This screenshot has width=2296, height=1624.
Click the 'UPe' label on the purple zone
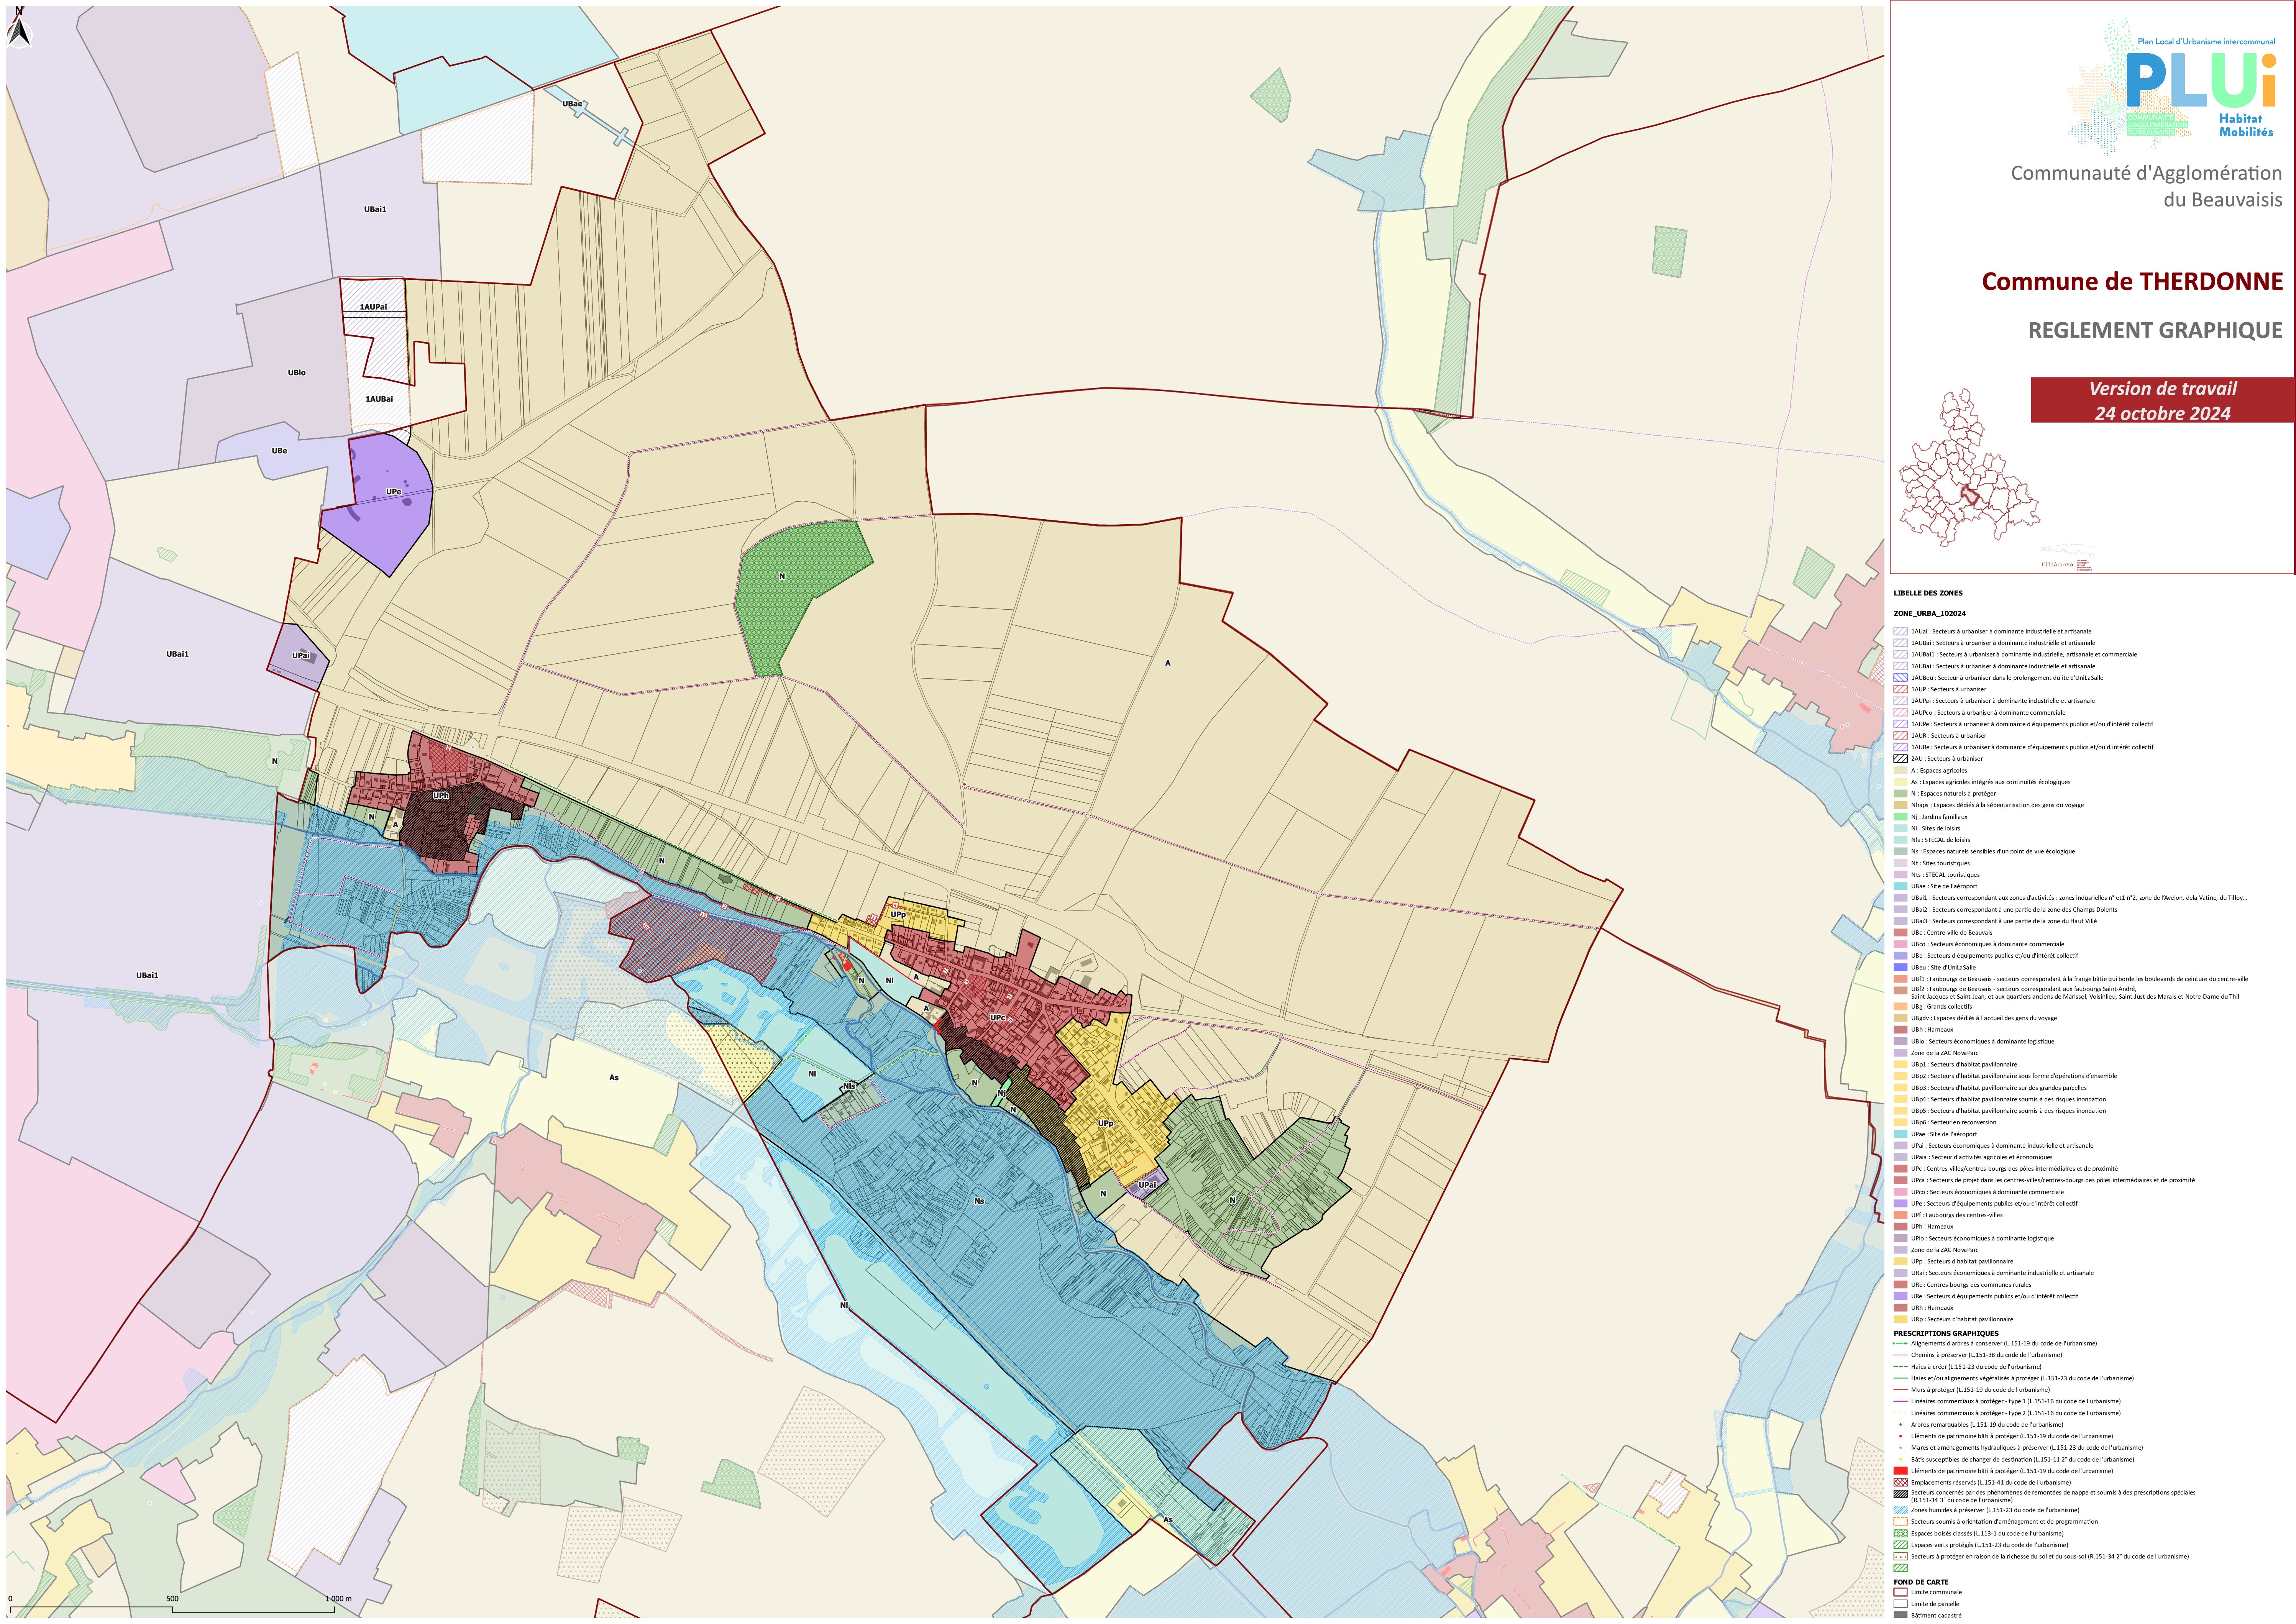pyautogui.click(x=394, y=492)
